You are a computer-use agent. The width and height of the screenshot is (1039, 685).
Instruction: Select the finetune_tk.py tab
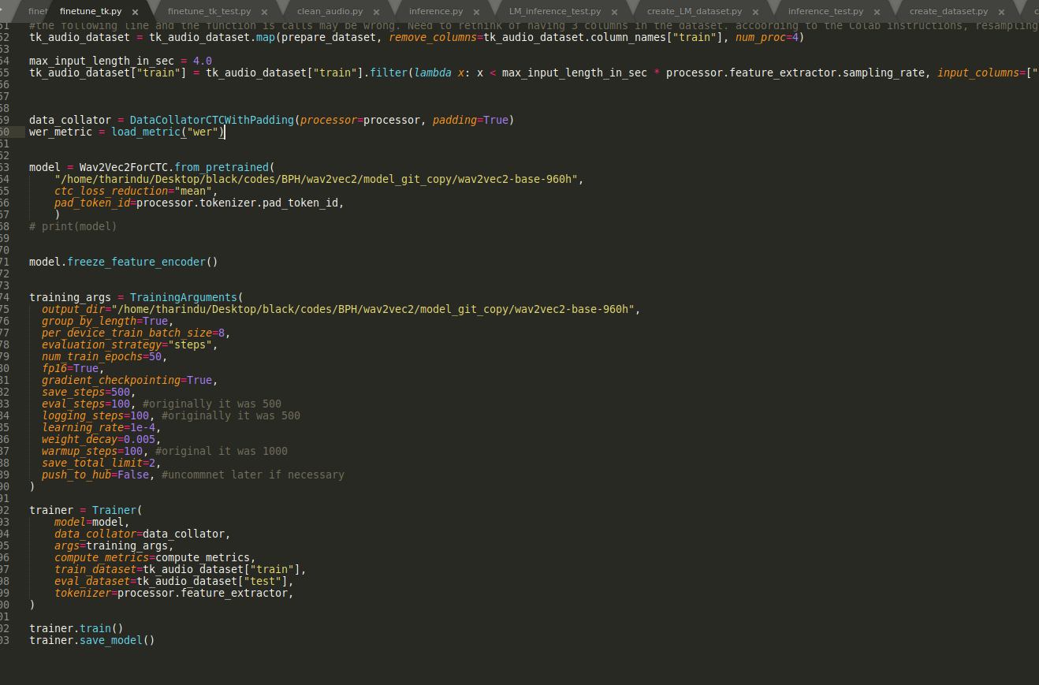click(x=91, y=12)
